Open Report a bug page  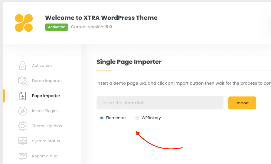[x=45, y=156]
